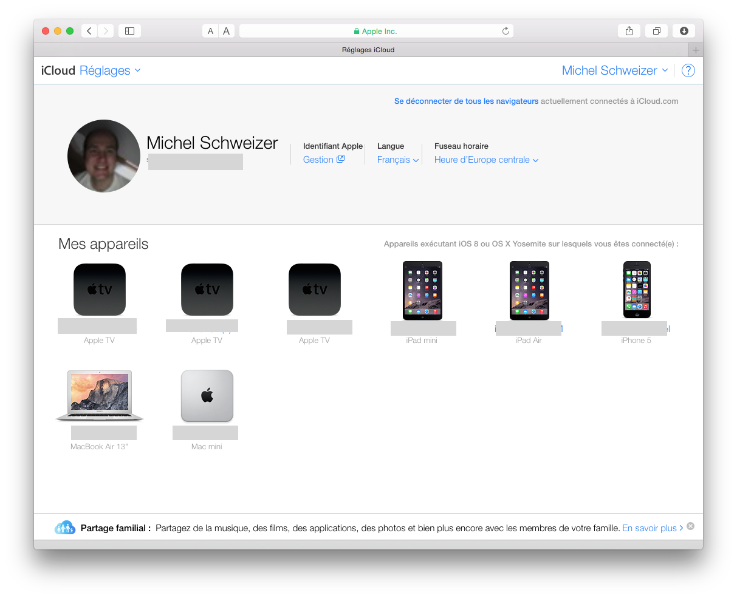Toggle the Safari sidebar button
This screenshot has height=598, width=737.
point(129,31)
